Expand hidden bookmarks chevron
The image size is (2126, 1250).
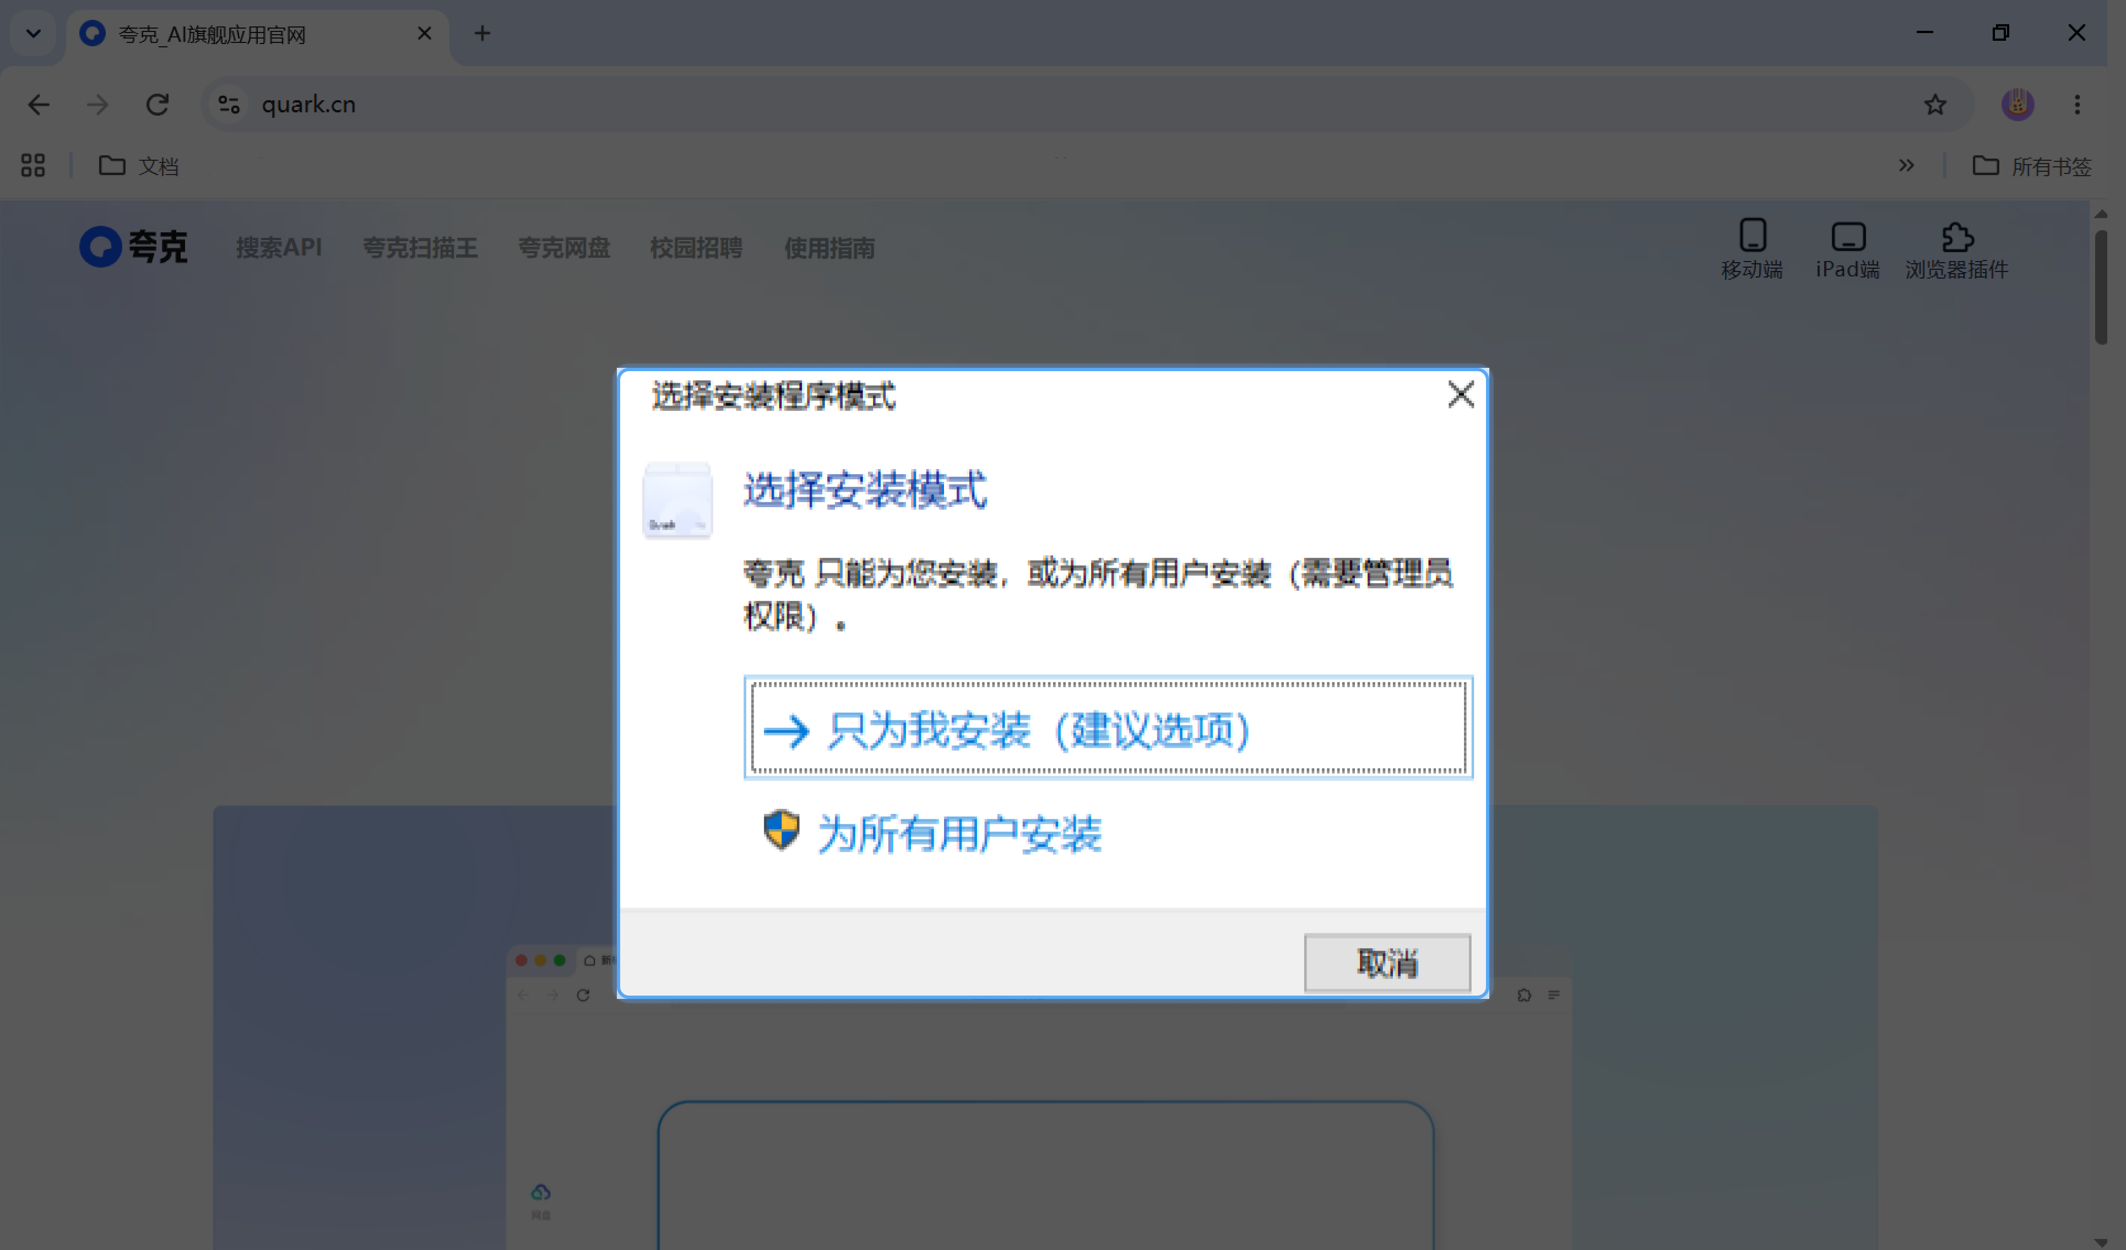1906,165
